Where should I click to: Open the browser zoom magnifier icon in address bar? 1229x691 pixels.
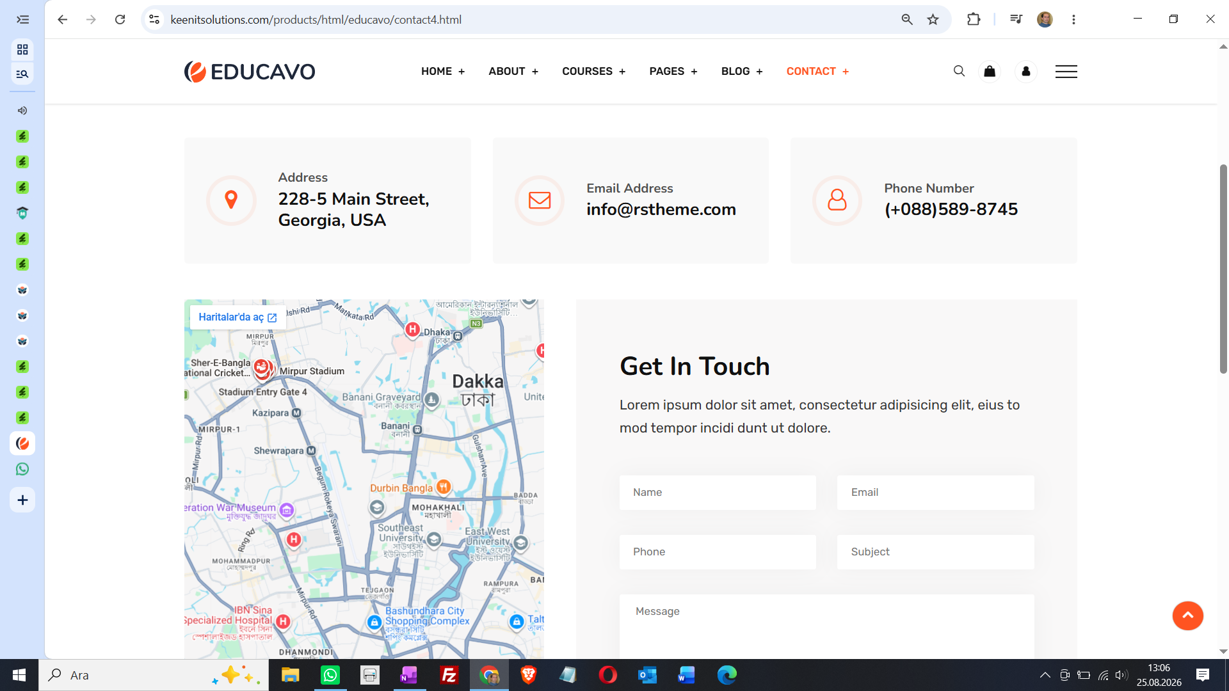[907, 19]
